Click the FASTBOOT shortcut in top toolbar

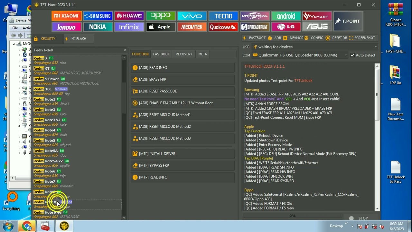coord(254,38)
